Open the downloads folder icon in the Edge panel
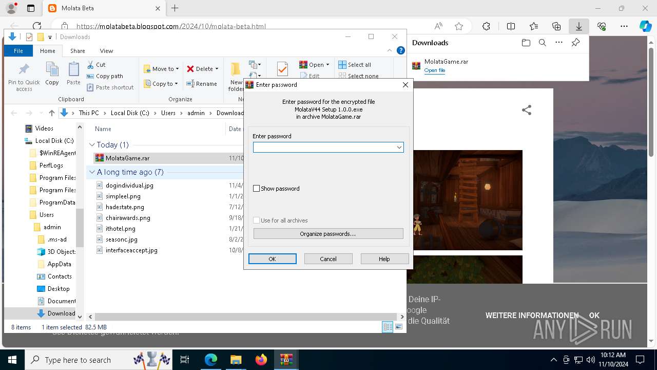657x370 pixels. pyautogui.click(x=526, y=43)
